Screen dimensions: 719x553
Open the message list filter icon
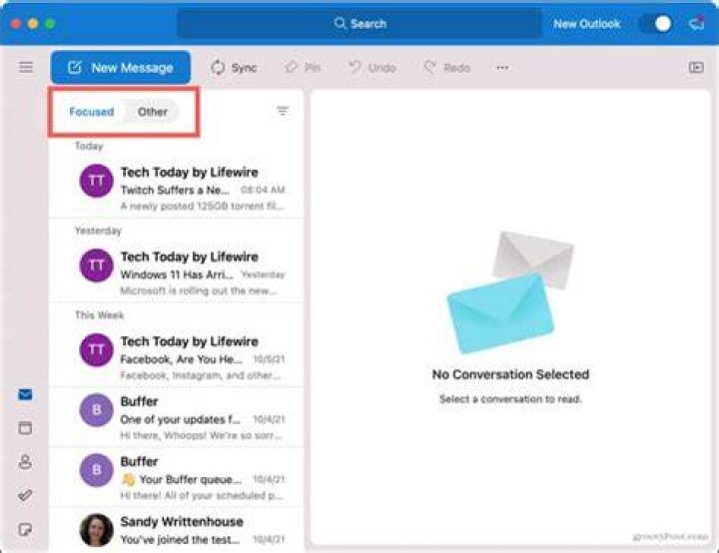[x=283, y=111]
